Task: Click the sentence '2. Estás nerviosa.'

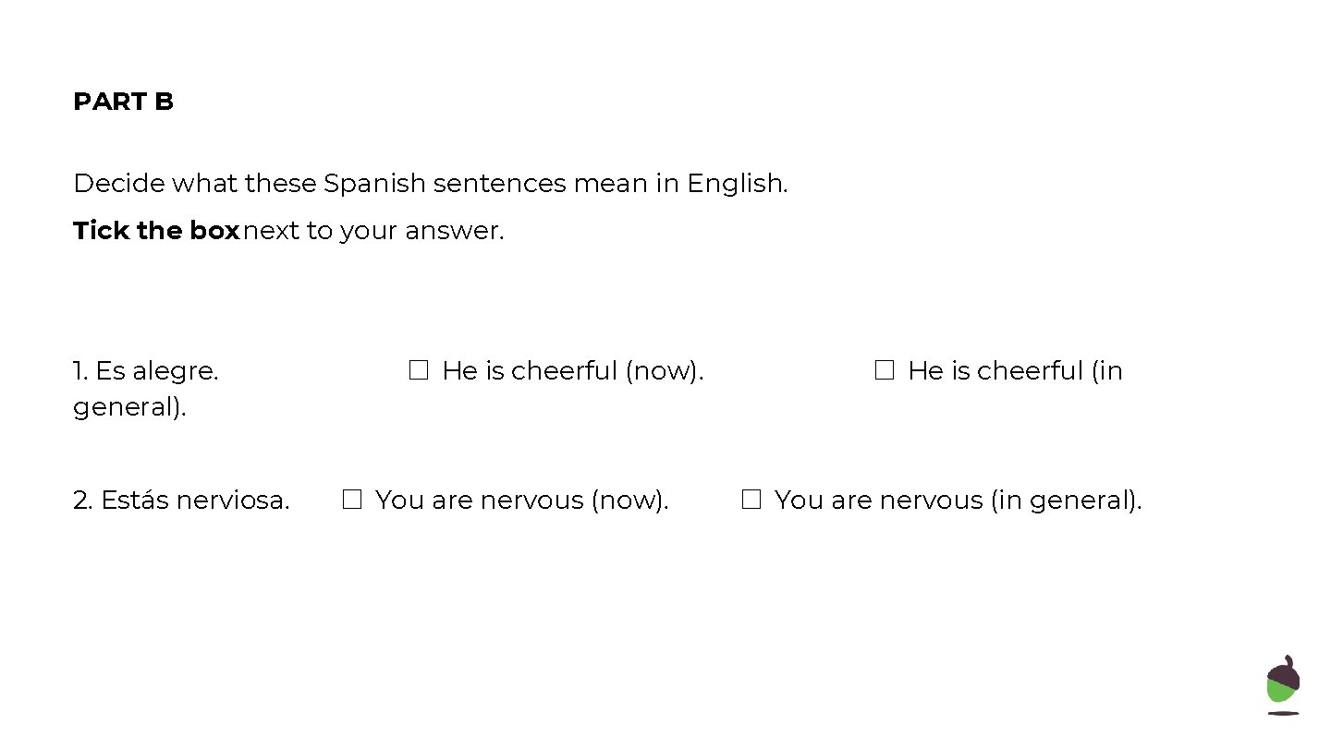Action: click(x=181, y=501)
